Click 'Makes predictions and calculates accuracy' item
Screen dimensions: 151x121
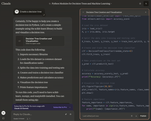(42, 77)
